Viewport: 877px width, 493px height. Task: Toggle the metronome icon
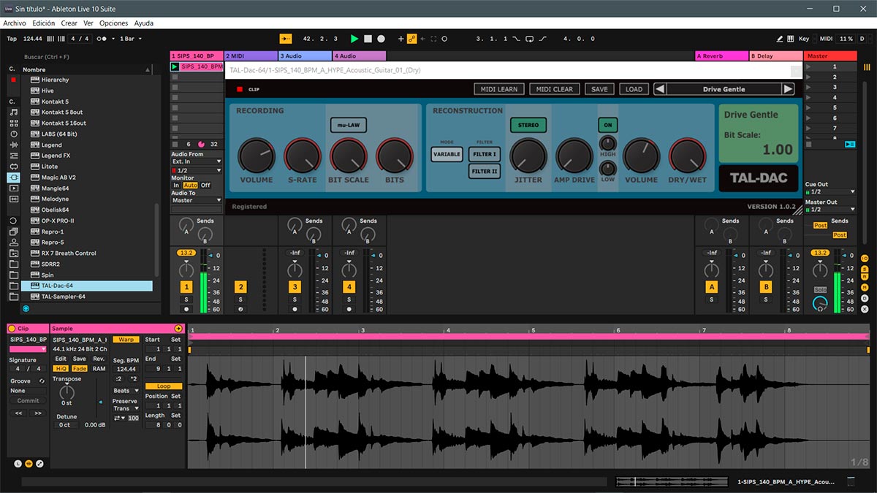102,39
